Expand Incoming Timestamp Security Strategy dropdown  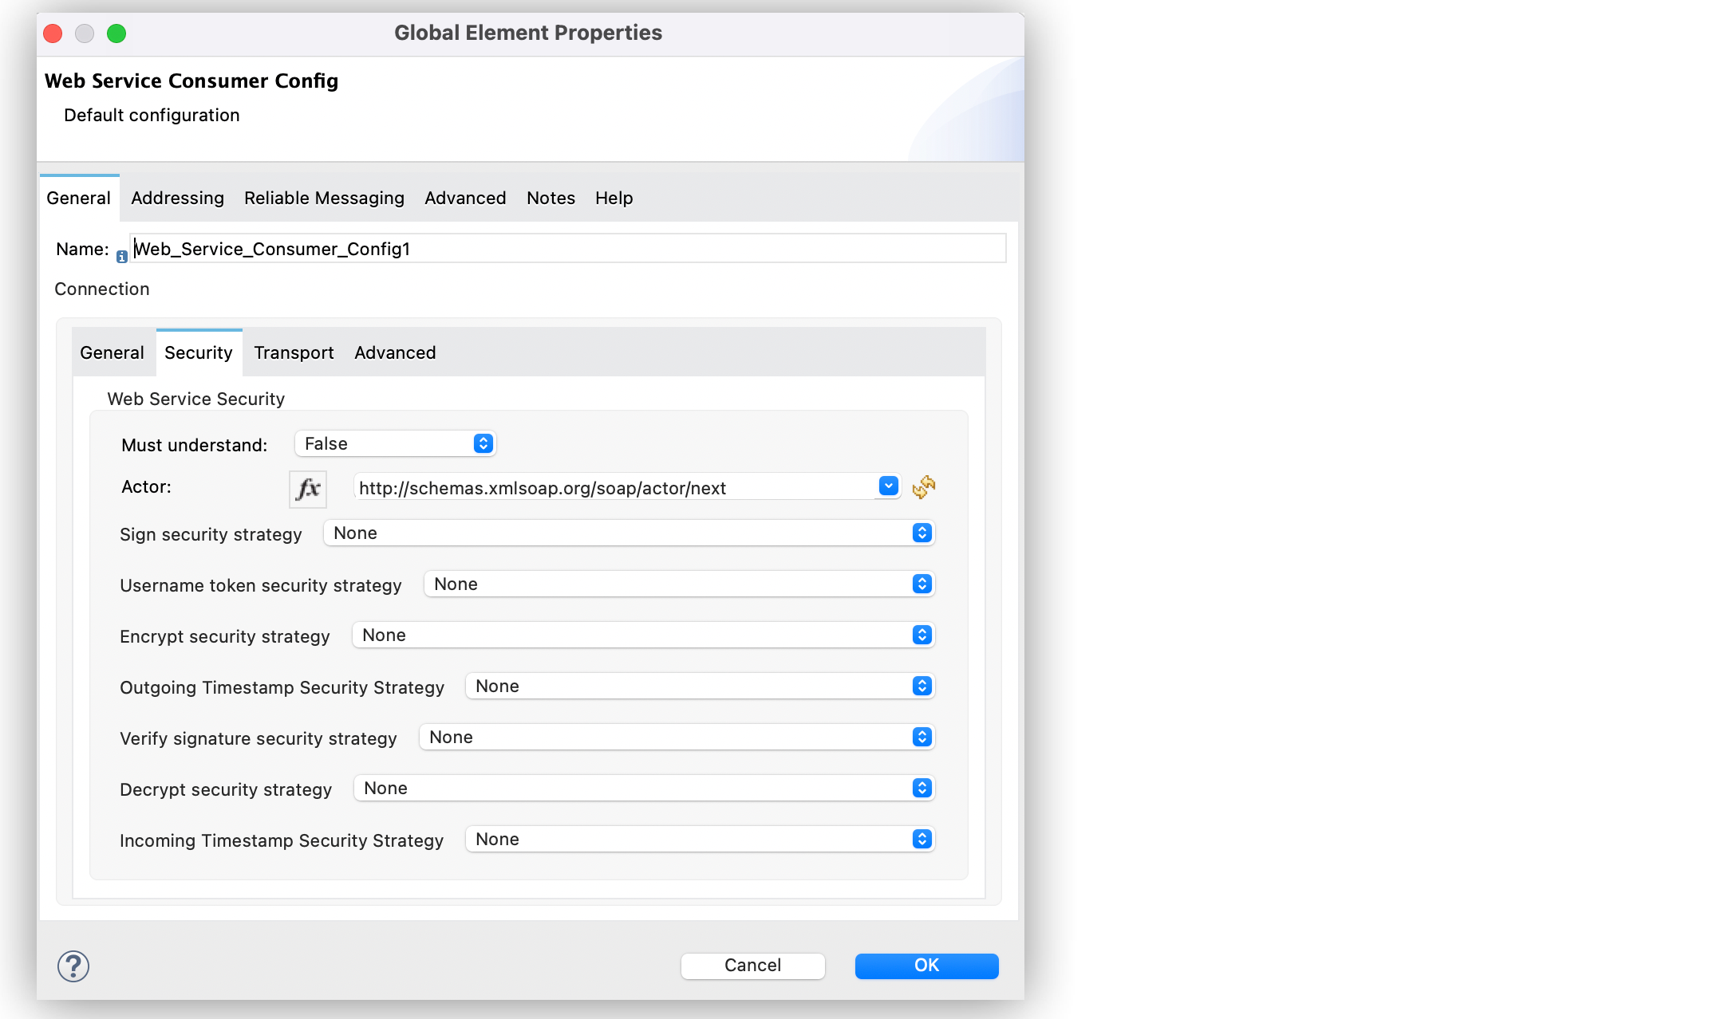point(926,838)
